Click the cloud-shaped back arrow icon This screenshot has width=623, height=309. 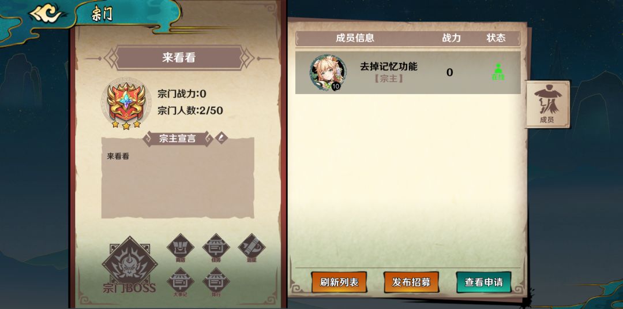(x=46, y=14)
